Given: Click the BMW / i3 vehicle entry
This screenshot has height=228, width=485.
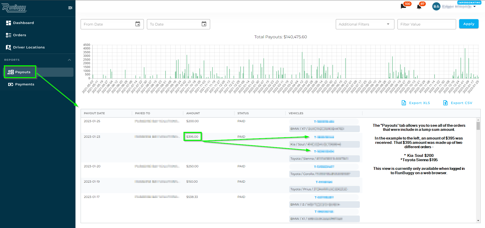Looking at the screenshot, I should click(x=325, y=205).
